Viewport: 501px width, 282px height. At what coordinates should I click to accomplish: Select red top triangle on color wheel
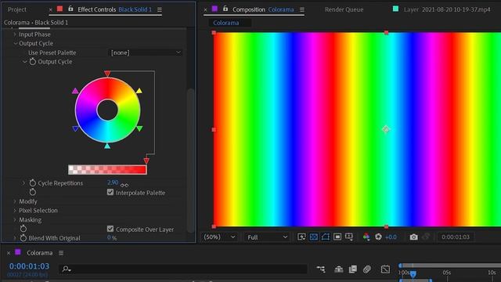click(x=107, y=74)
